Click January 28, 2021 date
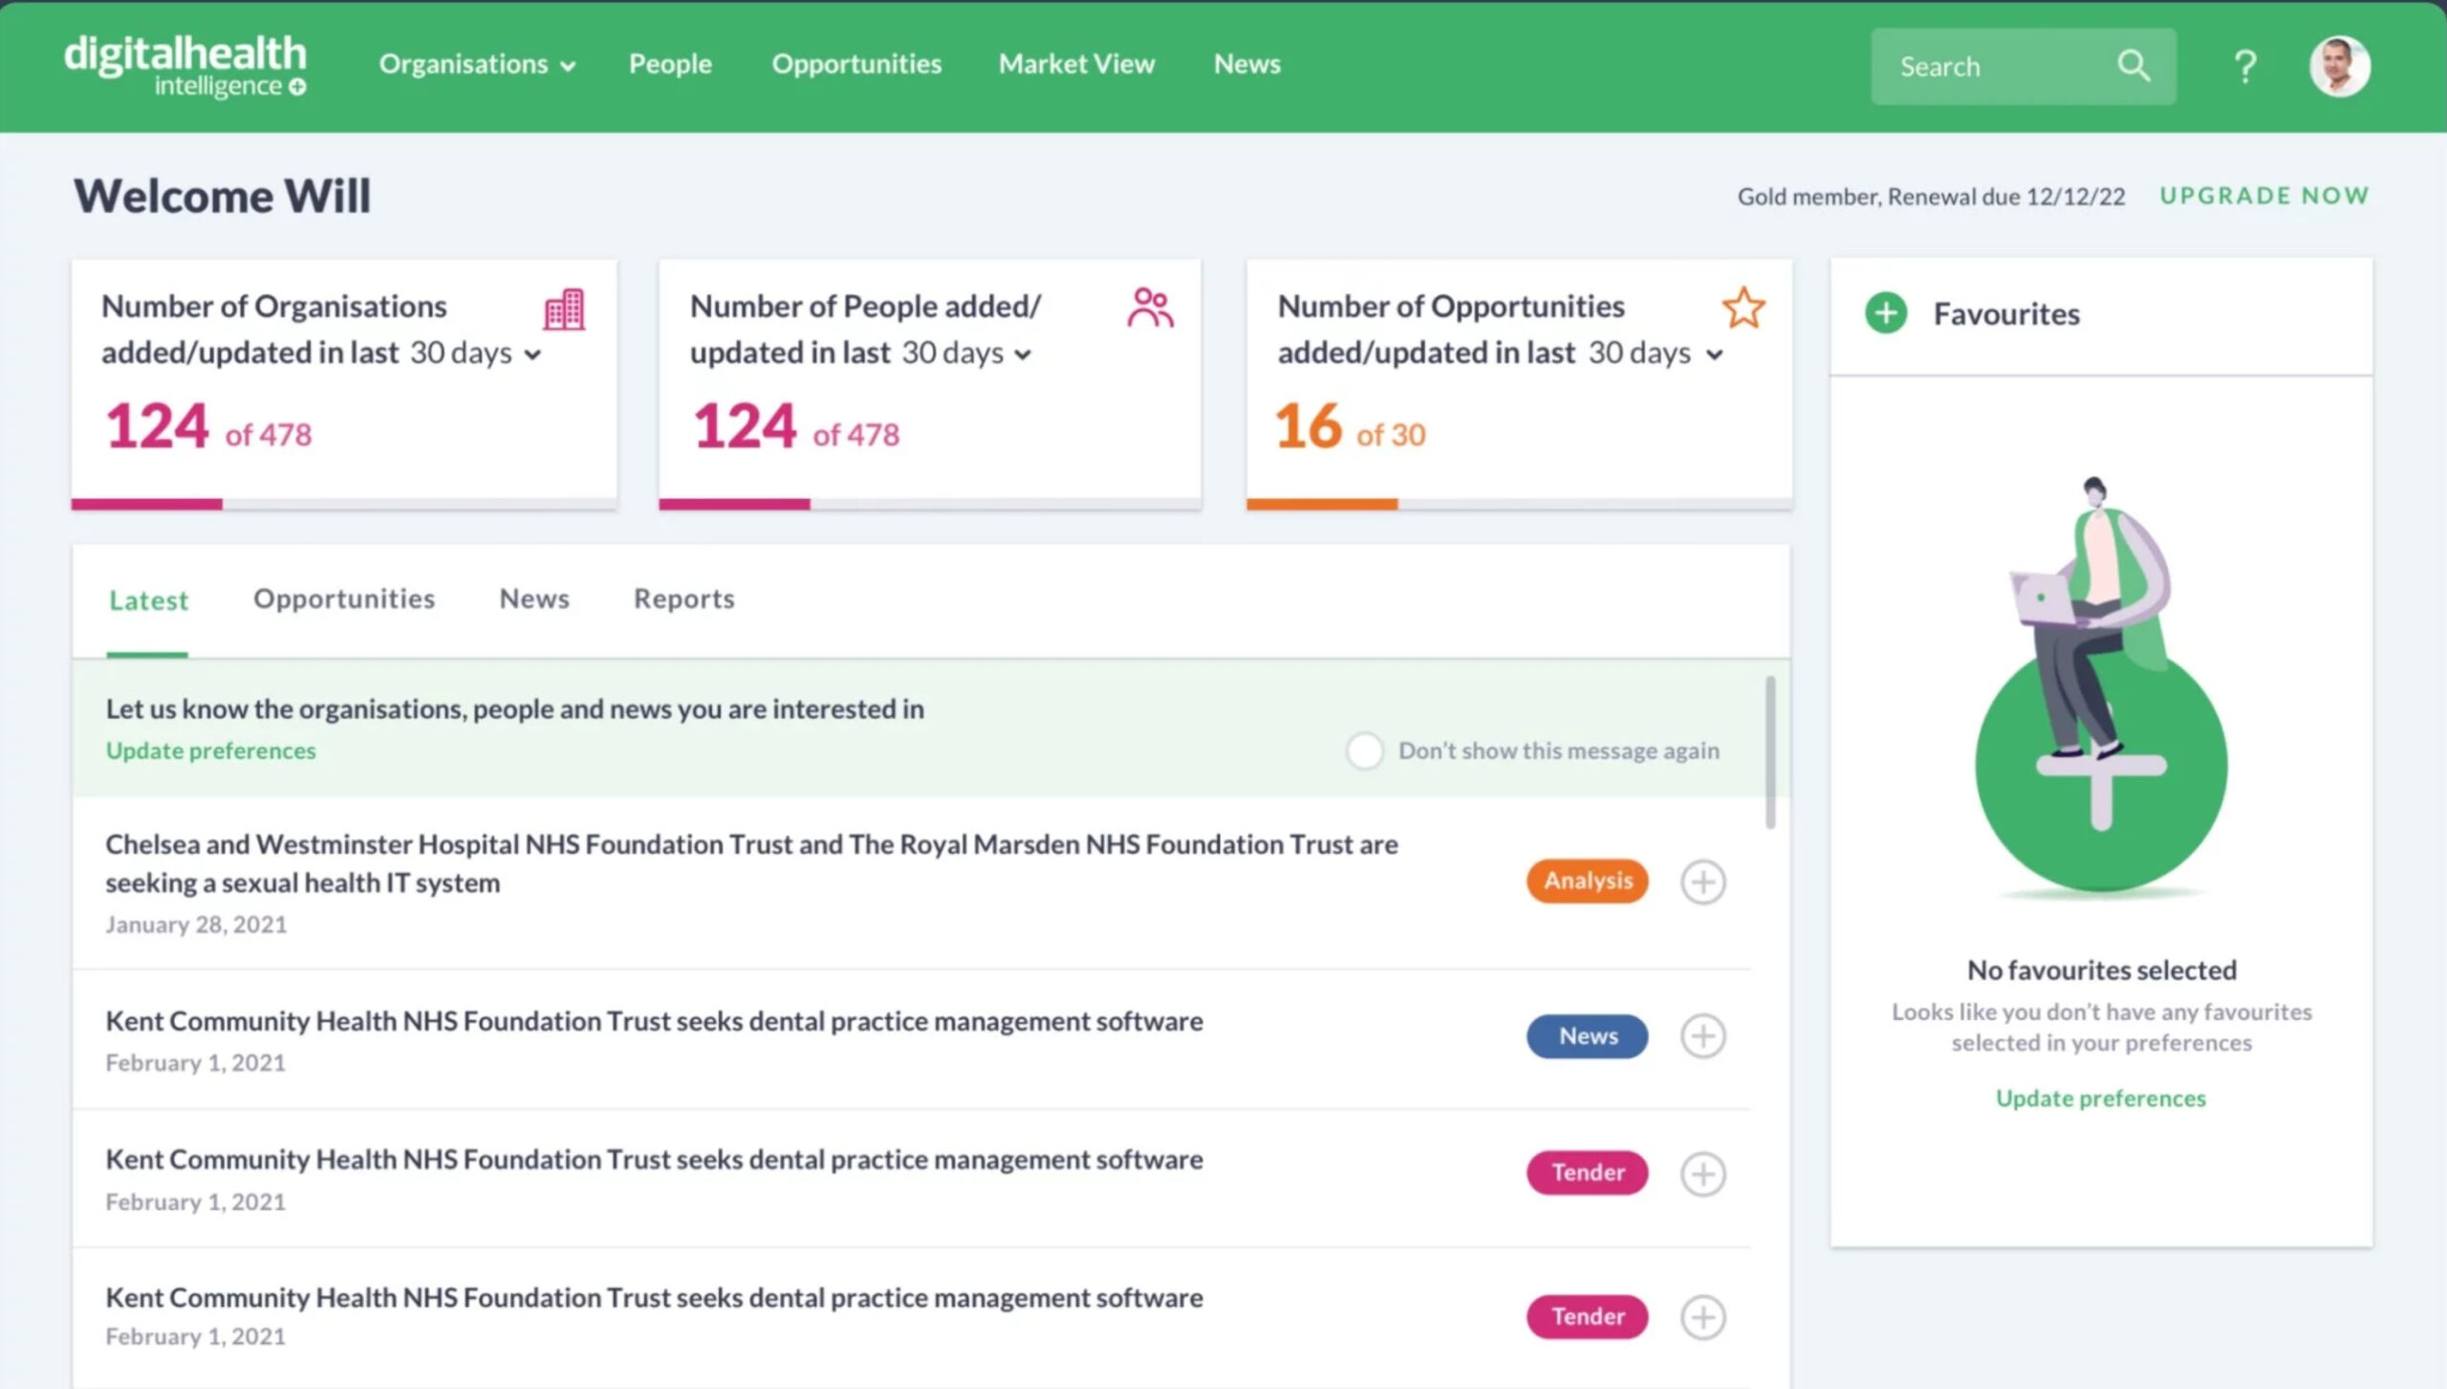 196,924
